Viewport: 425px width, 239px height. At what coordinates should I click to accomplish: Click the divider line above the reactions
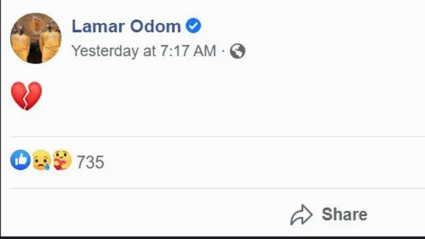point(215,137)
